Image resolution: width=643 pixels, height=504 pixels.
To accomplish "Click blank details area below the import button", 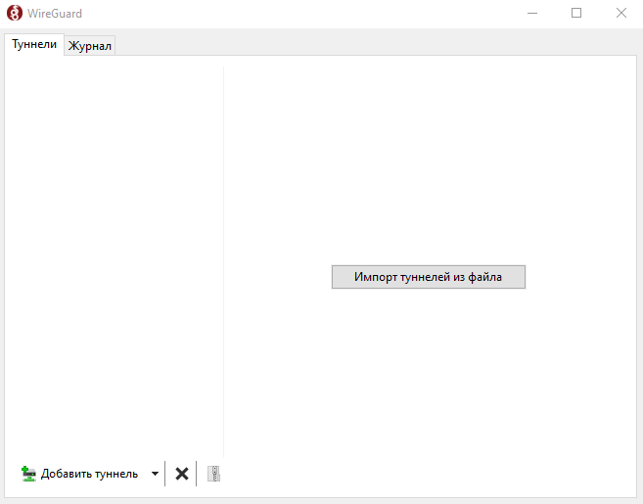I will (429, 382).
